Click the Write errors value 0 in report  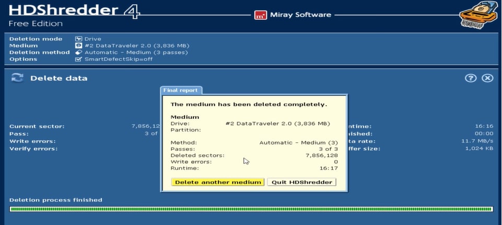[x=336, y=162]
